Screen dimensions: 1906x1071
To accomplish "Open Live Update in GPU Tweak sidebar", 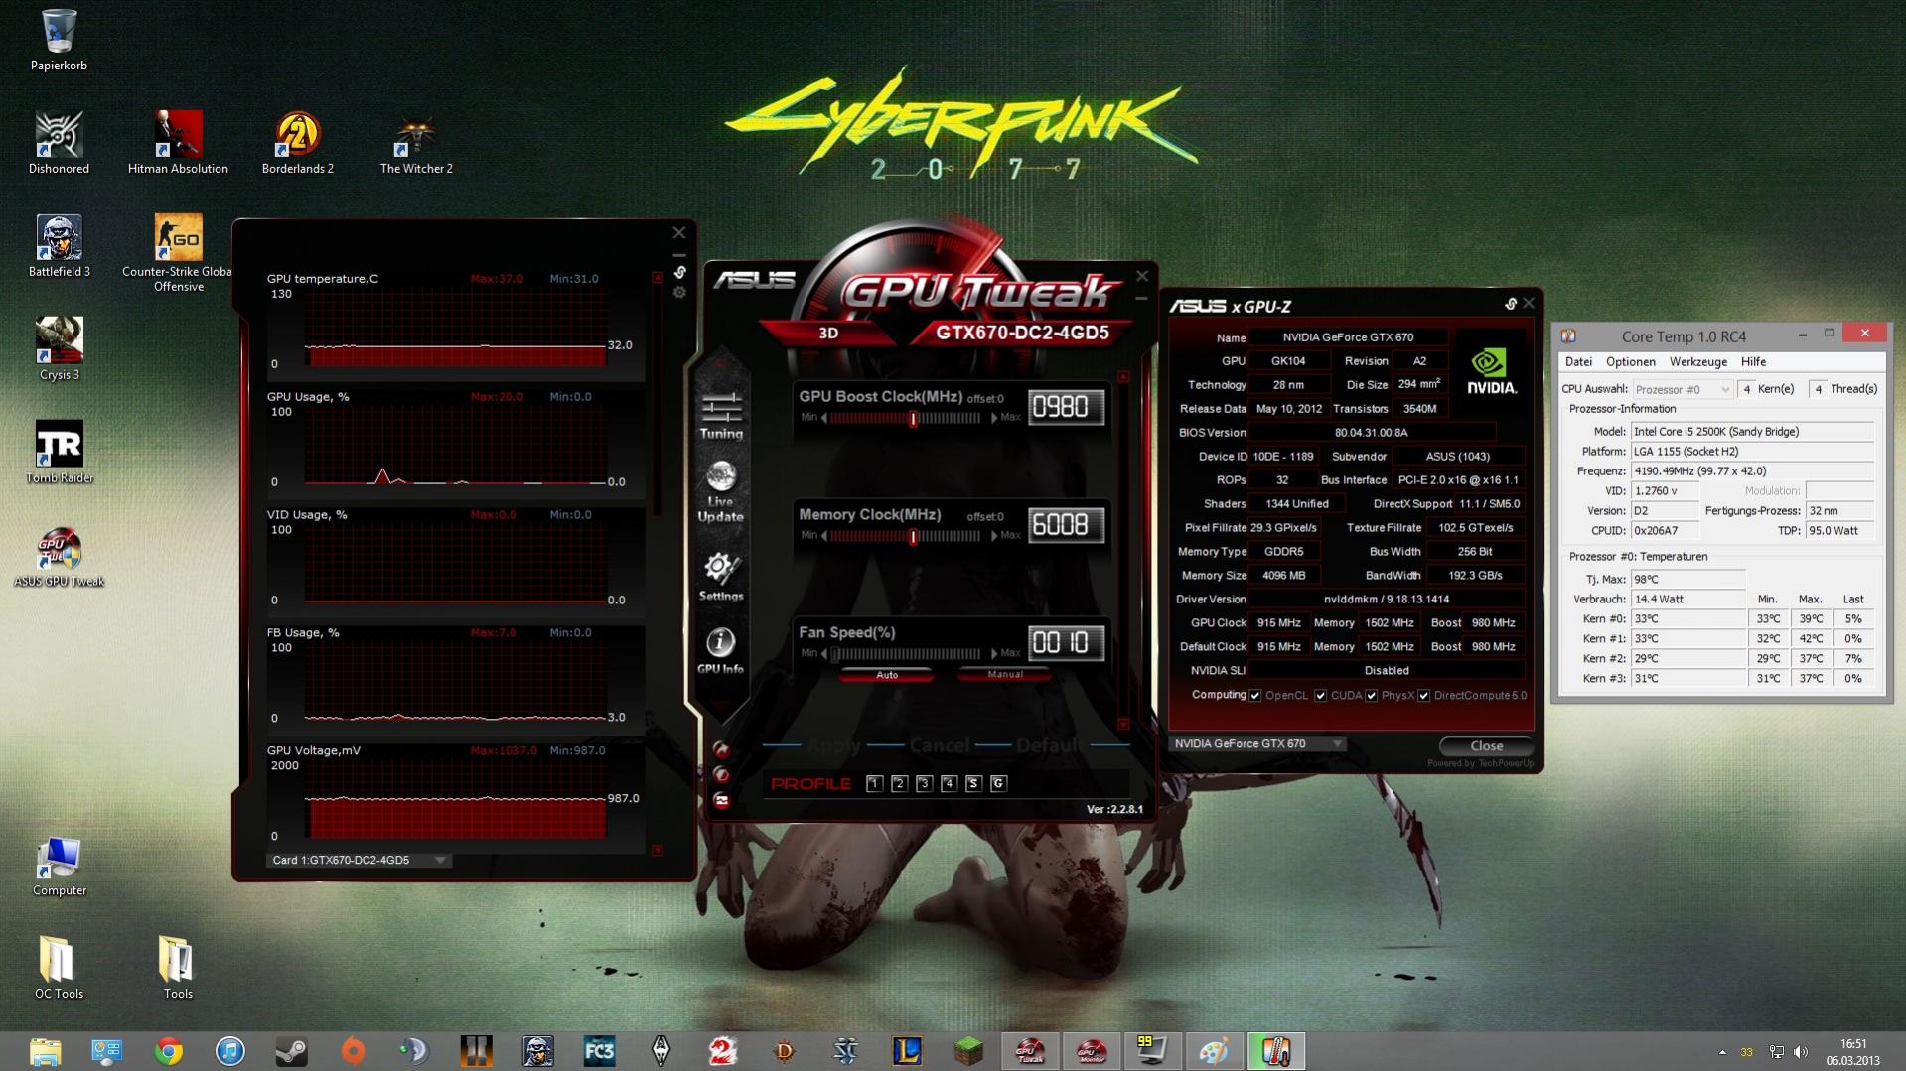I will pyautogui.click(x=721, y=491).
